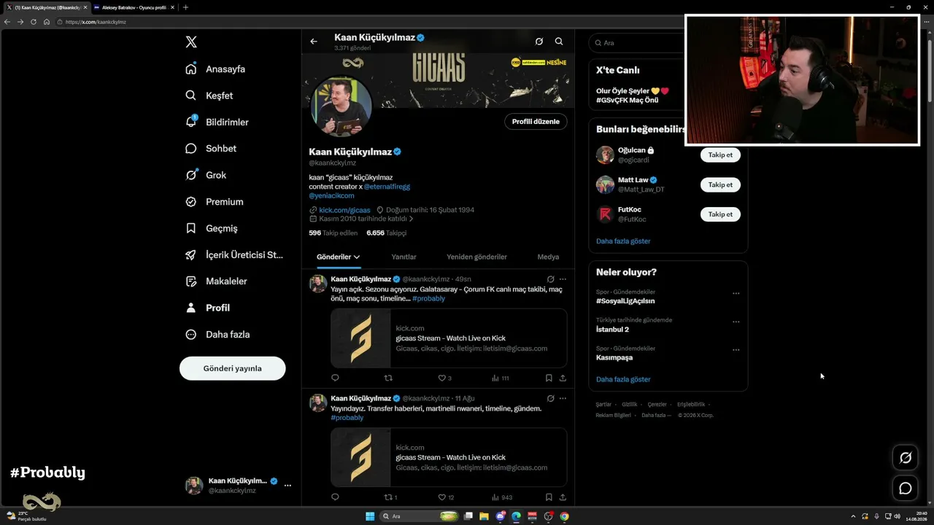Image resolution: width=934 pixels, height=525 pixels.
Task: Open Grok from the sidebar
Action: click(206, 175)
